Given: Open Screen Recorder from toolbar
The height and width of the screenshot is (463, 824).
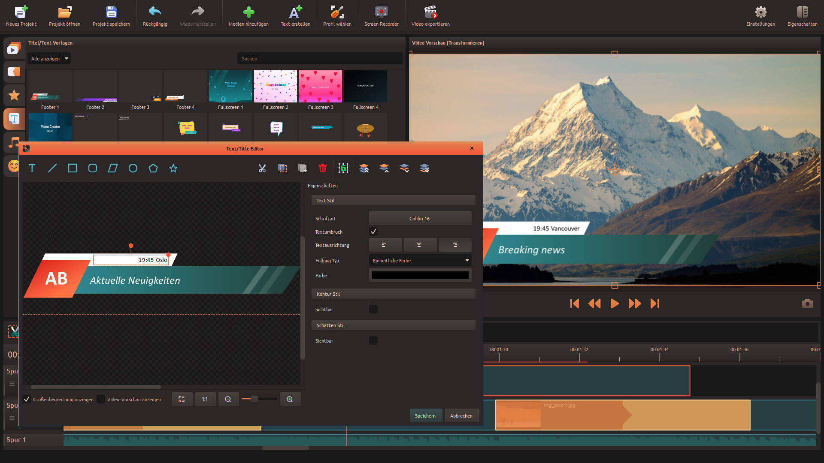Looking at the screenshot, I should (381, 16).
